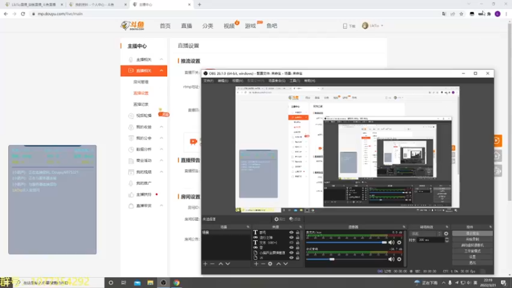Viewport: 512px width, 288px height.
Task: Add a new scene with plus icon
Action: (205, 264)
